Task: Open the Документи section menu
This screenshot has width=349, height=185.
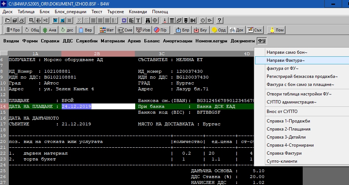Action: 242,41
